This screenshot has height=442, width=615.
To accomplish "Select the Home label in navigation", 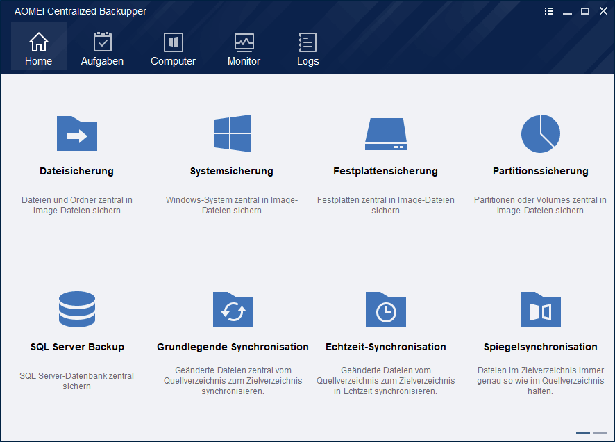I will pos(38,61).
